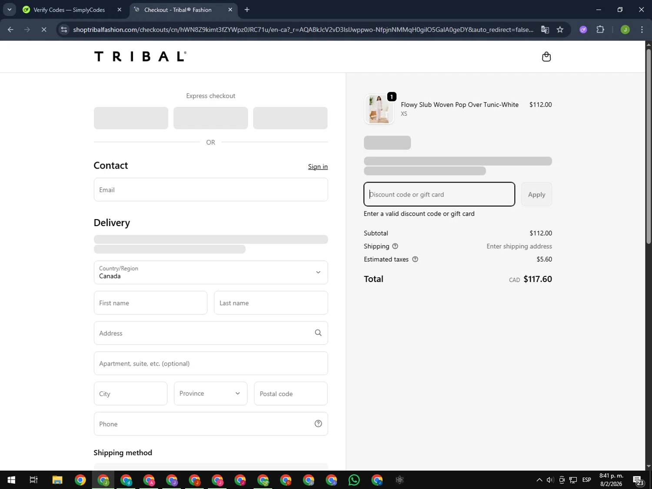Launch File Explorer from the taskbar
Image resolution: width=652 pixels, height=489 pixels.
(57, 480)
